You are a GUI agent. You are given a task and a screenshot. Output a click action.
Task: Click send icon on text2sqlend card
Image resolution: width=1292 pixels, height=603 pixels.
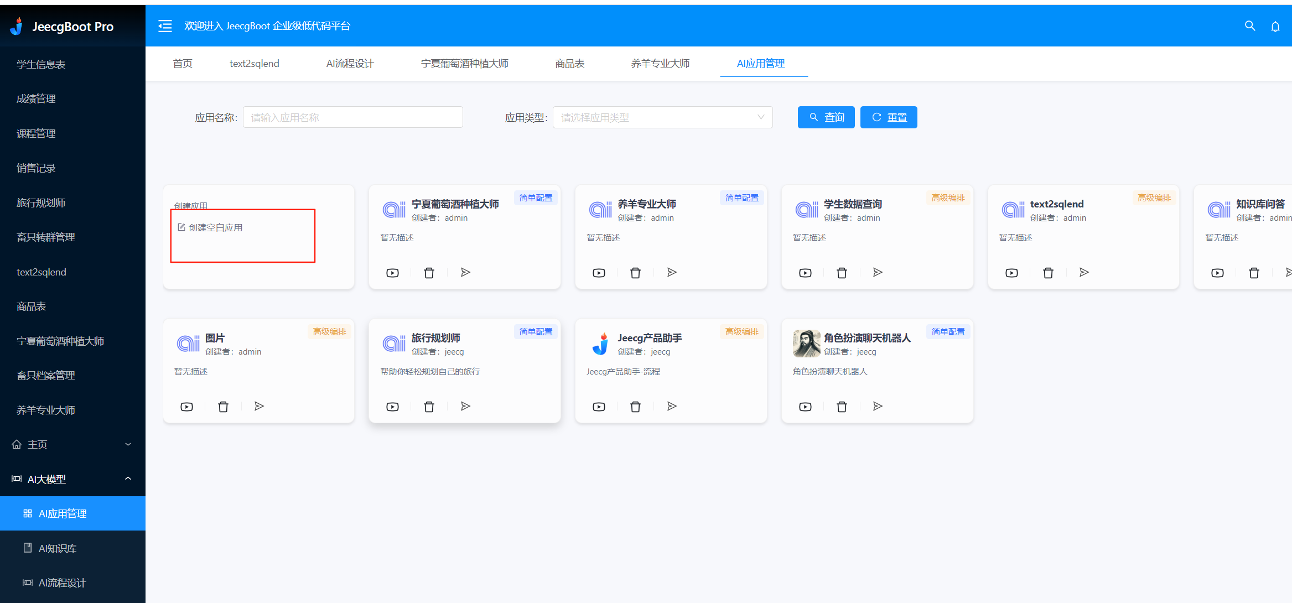(x=1084, y=272)
